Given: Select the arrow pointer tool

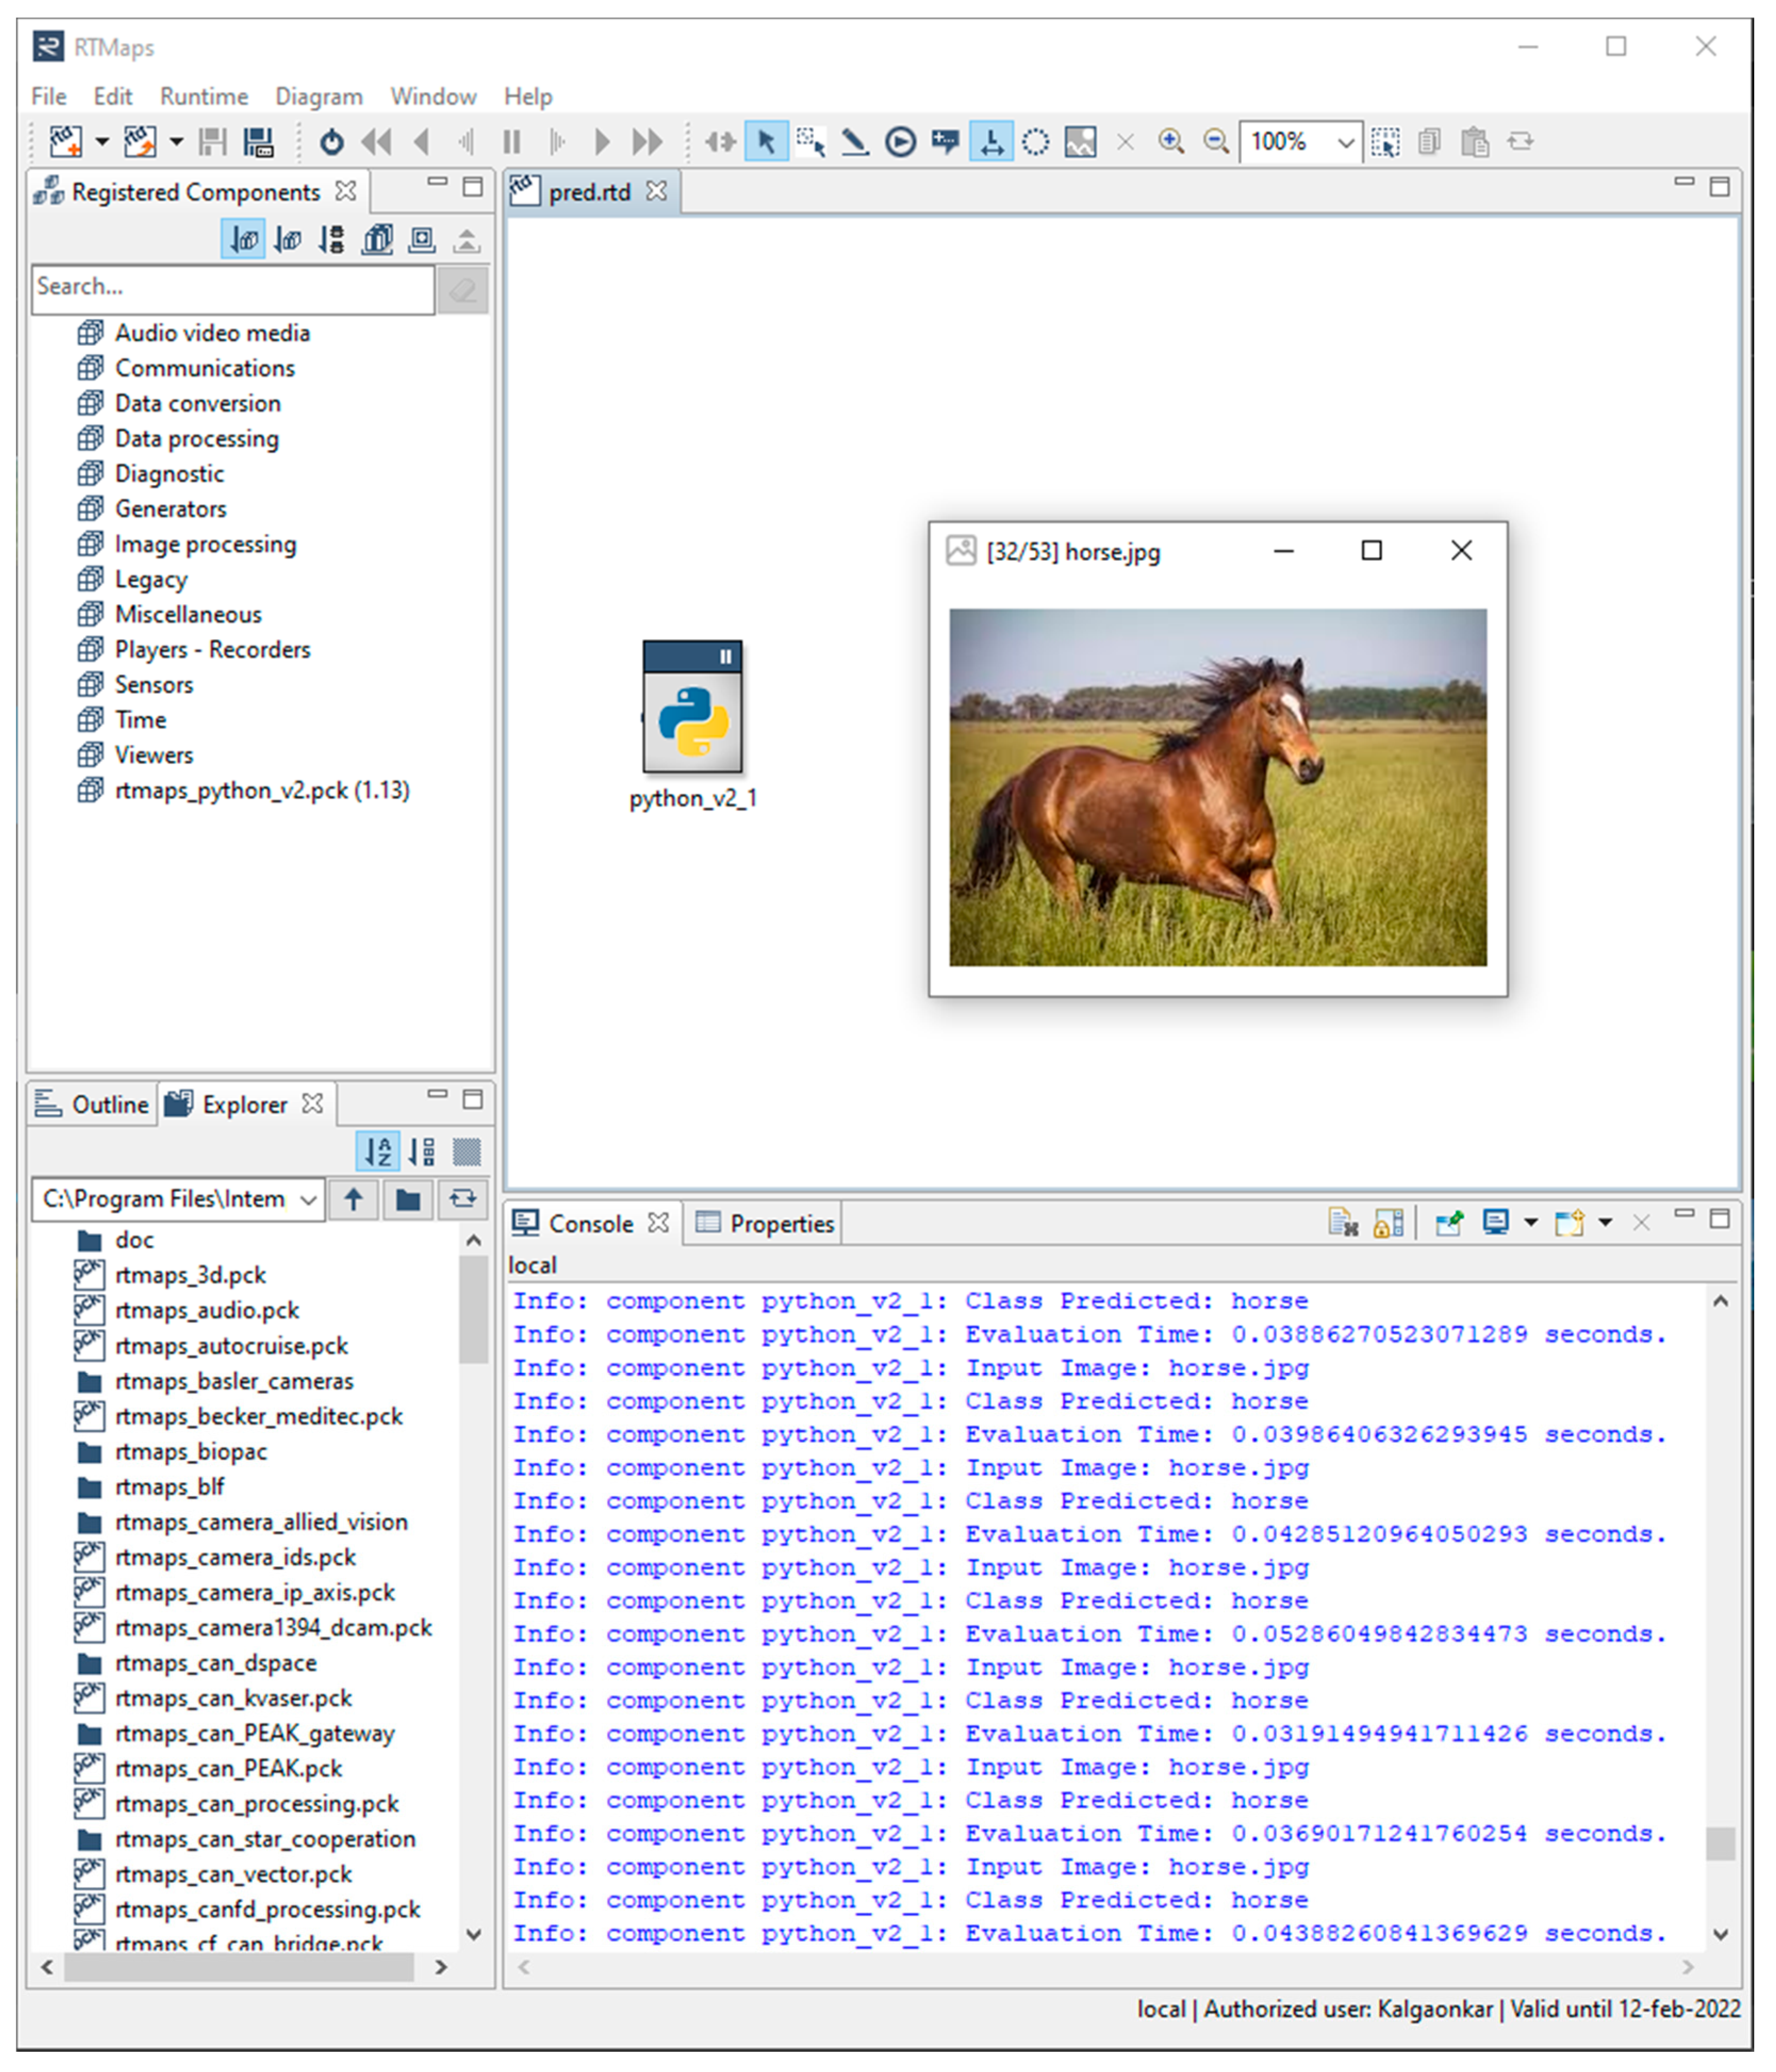Looking at the screenshot, I should (x=766, y=142).
